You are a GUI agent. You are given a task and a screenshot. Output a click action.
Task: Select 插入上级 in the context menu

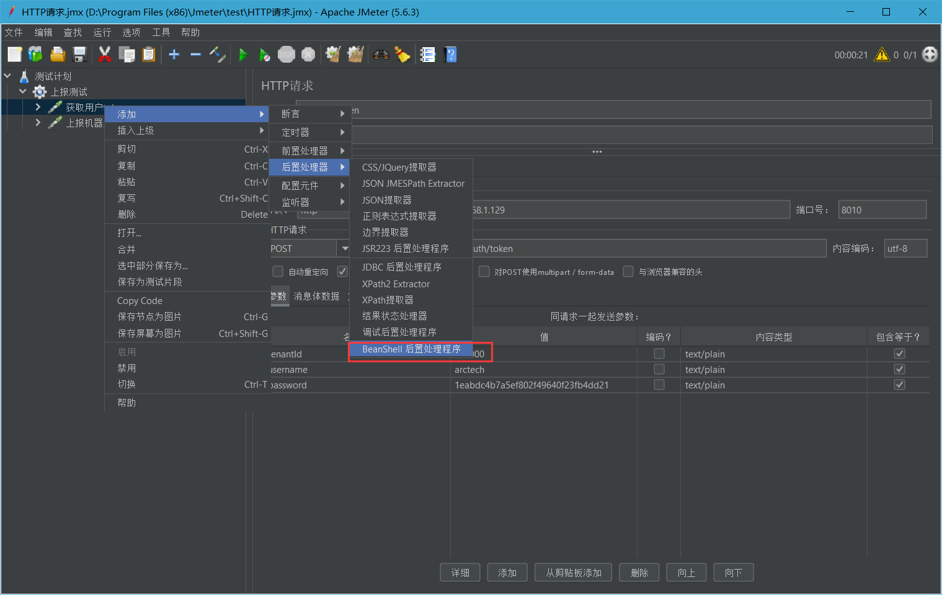pos(187,130)
